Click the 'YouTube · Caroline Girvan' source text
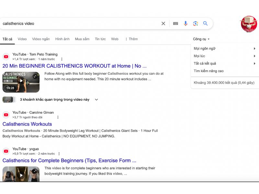259x194 pixels. point(33,113)
